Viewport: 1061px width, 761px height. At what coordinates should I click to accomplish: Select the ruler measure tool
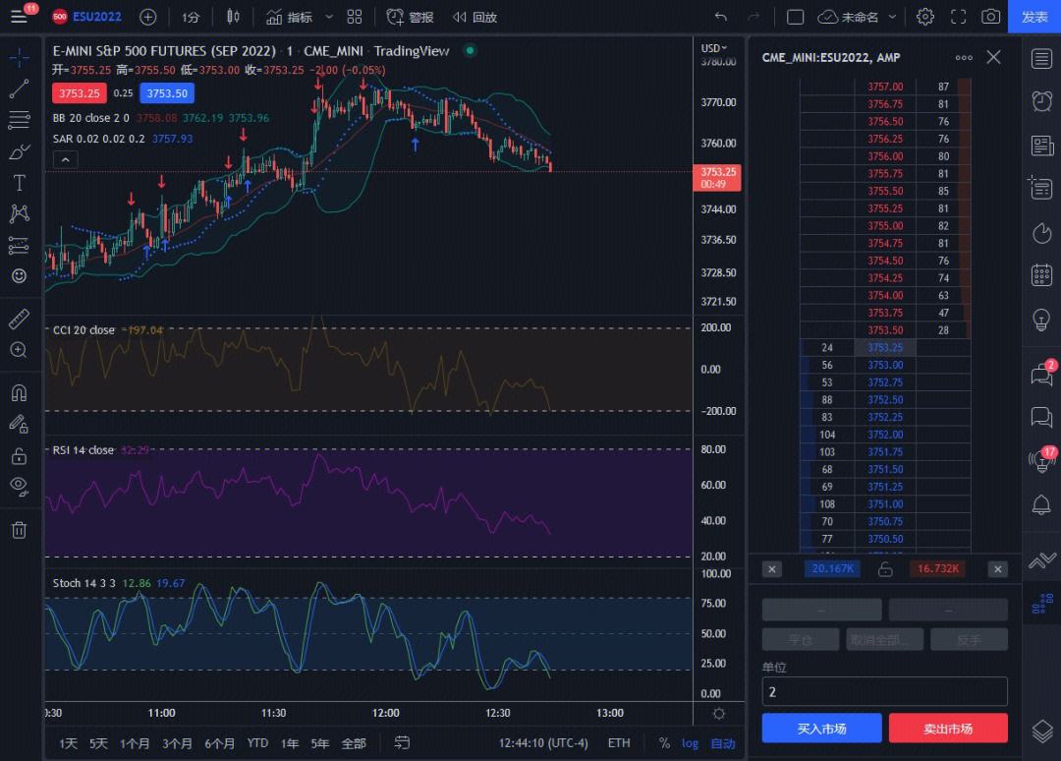(x=19, y=319)
